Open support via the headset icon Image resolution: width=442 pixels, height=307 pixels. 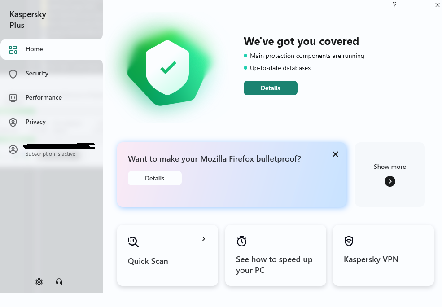point(59,282)
